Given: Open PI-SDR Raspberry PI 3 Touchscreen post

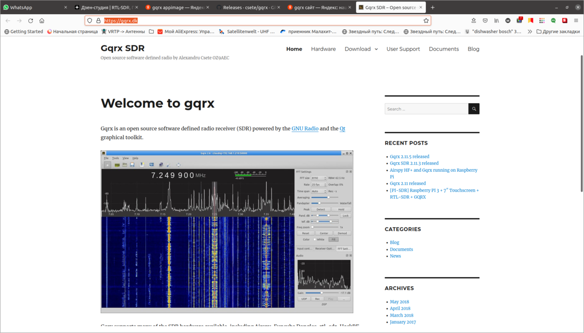Looking at the screenshot, I should 434,194.
